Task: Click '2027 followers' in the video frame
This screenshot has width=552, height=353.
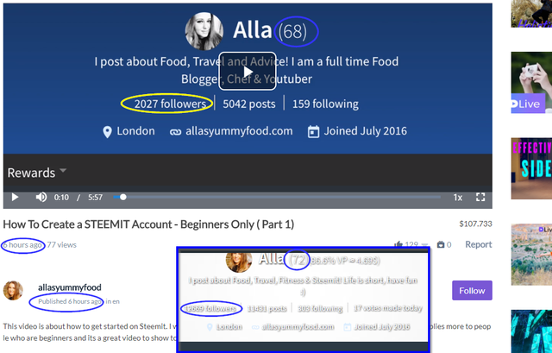Action: 170,104
